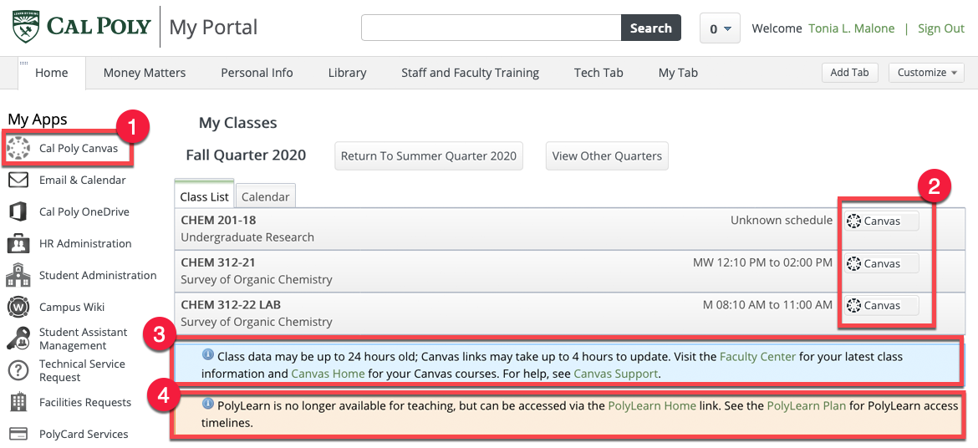Open the Library tab
This screenshot has height=448, width=978.
pos(347,73)
